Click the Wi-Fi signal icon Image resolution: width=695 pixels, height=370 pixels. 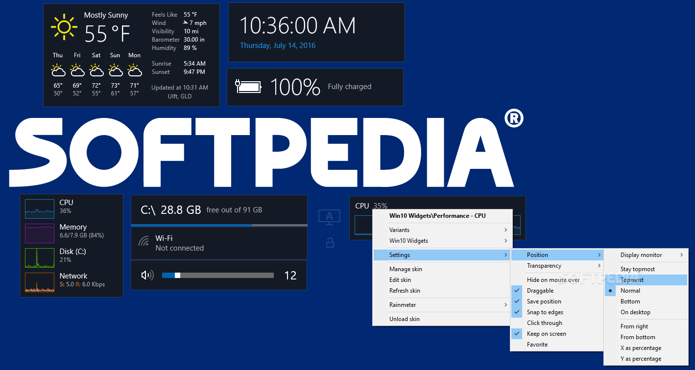pyautogui.click(x=144, y=241)
